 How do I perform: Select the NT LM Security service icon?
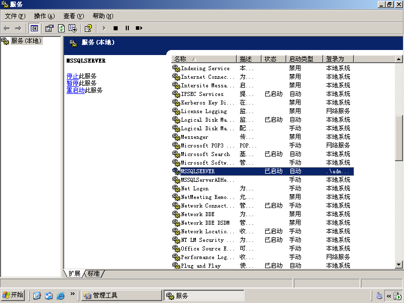pos(176,240)
